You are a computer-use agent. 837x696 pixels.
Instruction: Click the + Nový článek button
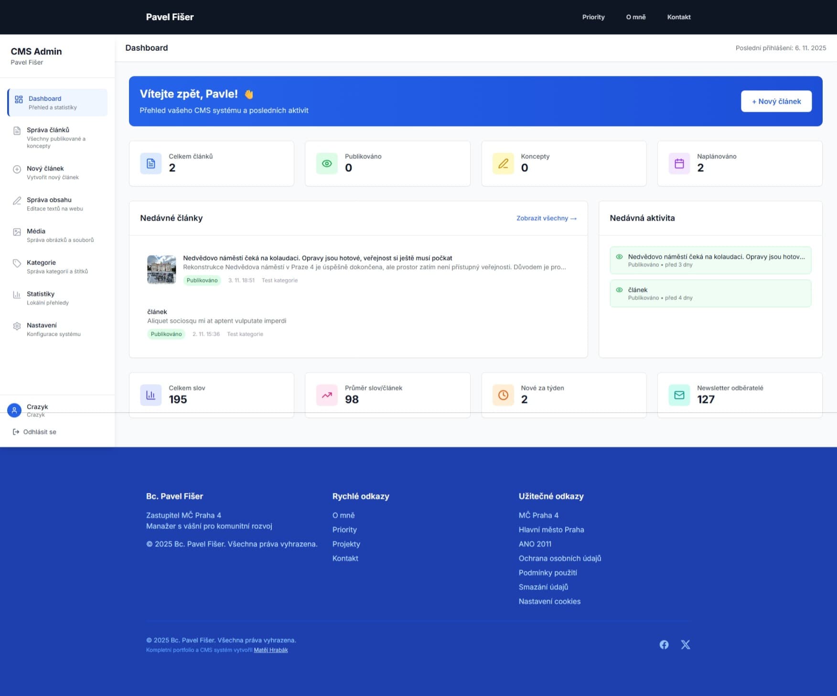(776, 101)
